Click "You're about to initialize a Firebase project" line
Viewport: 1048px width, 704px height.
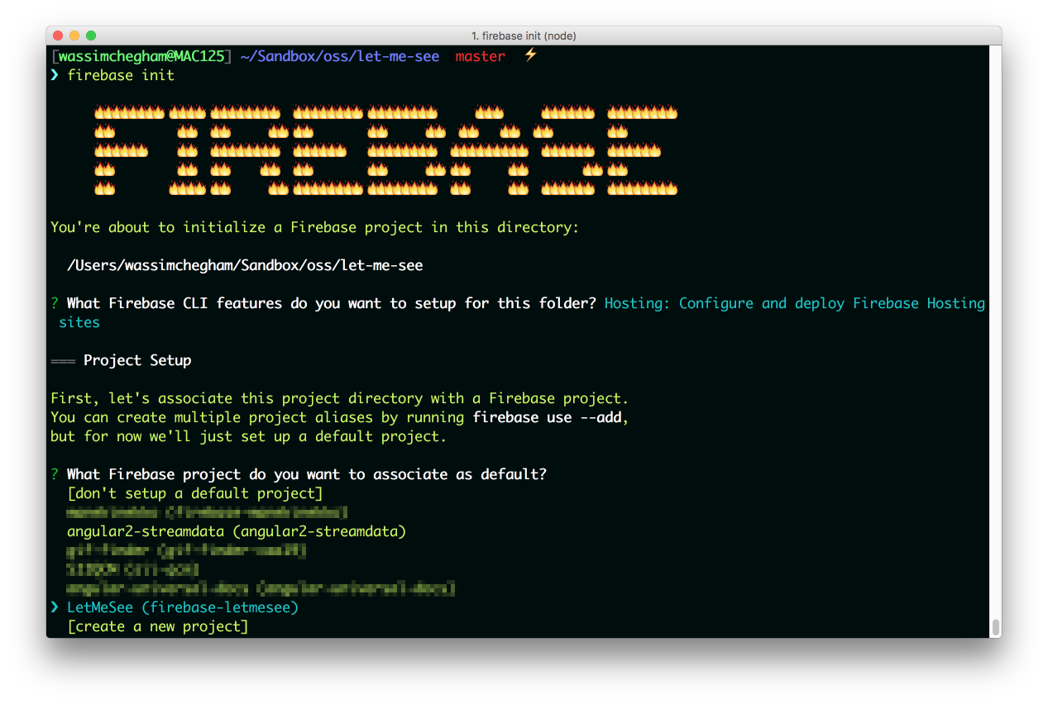coord(315,227)
